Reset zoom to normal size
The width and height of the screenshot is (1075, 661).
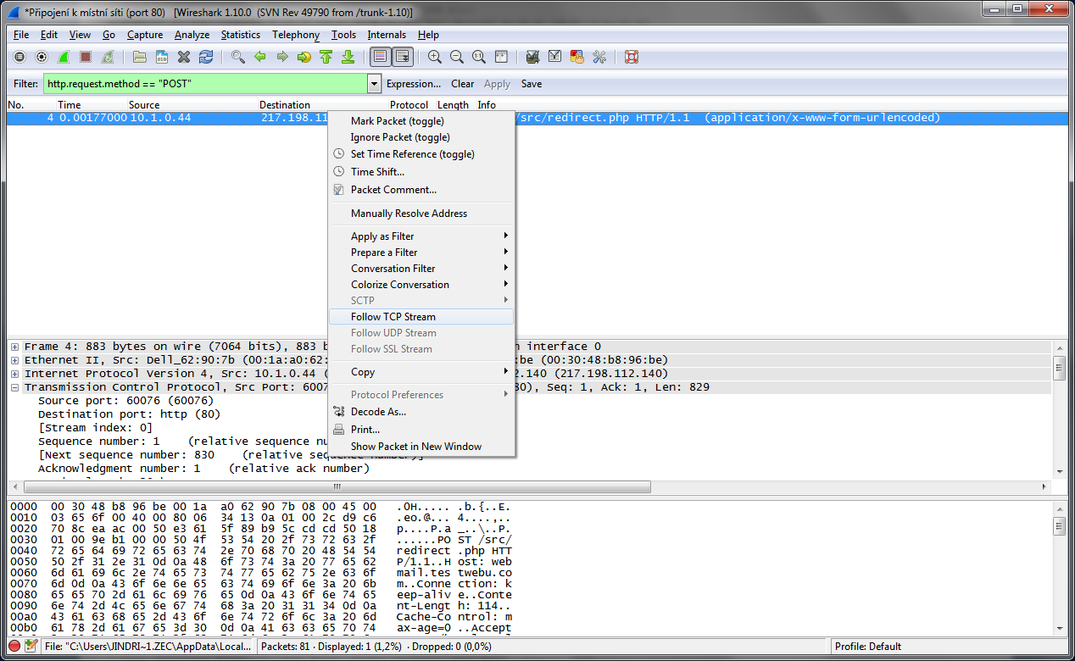pos(479,57)
